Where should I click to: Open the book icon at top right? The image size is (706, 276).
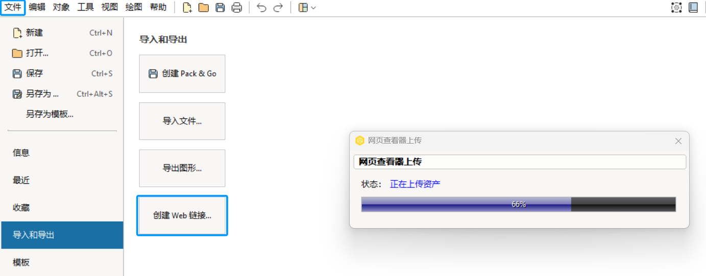pos(693,8)
